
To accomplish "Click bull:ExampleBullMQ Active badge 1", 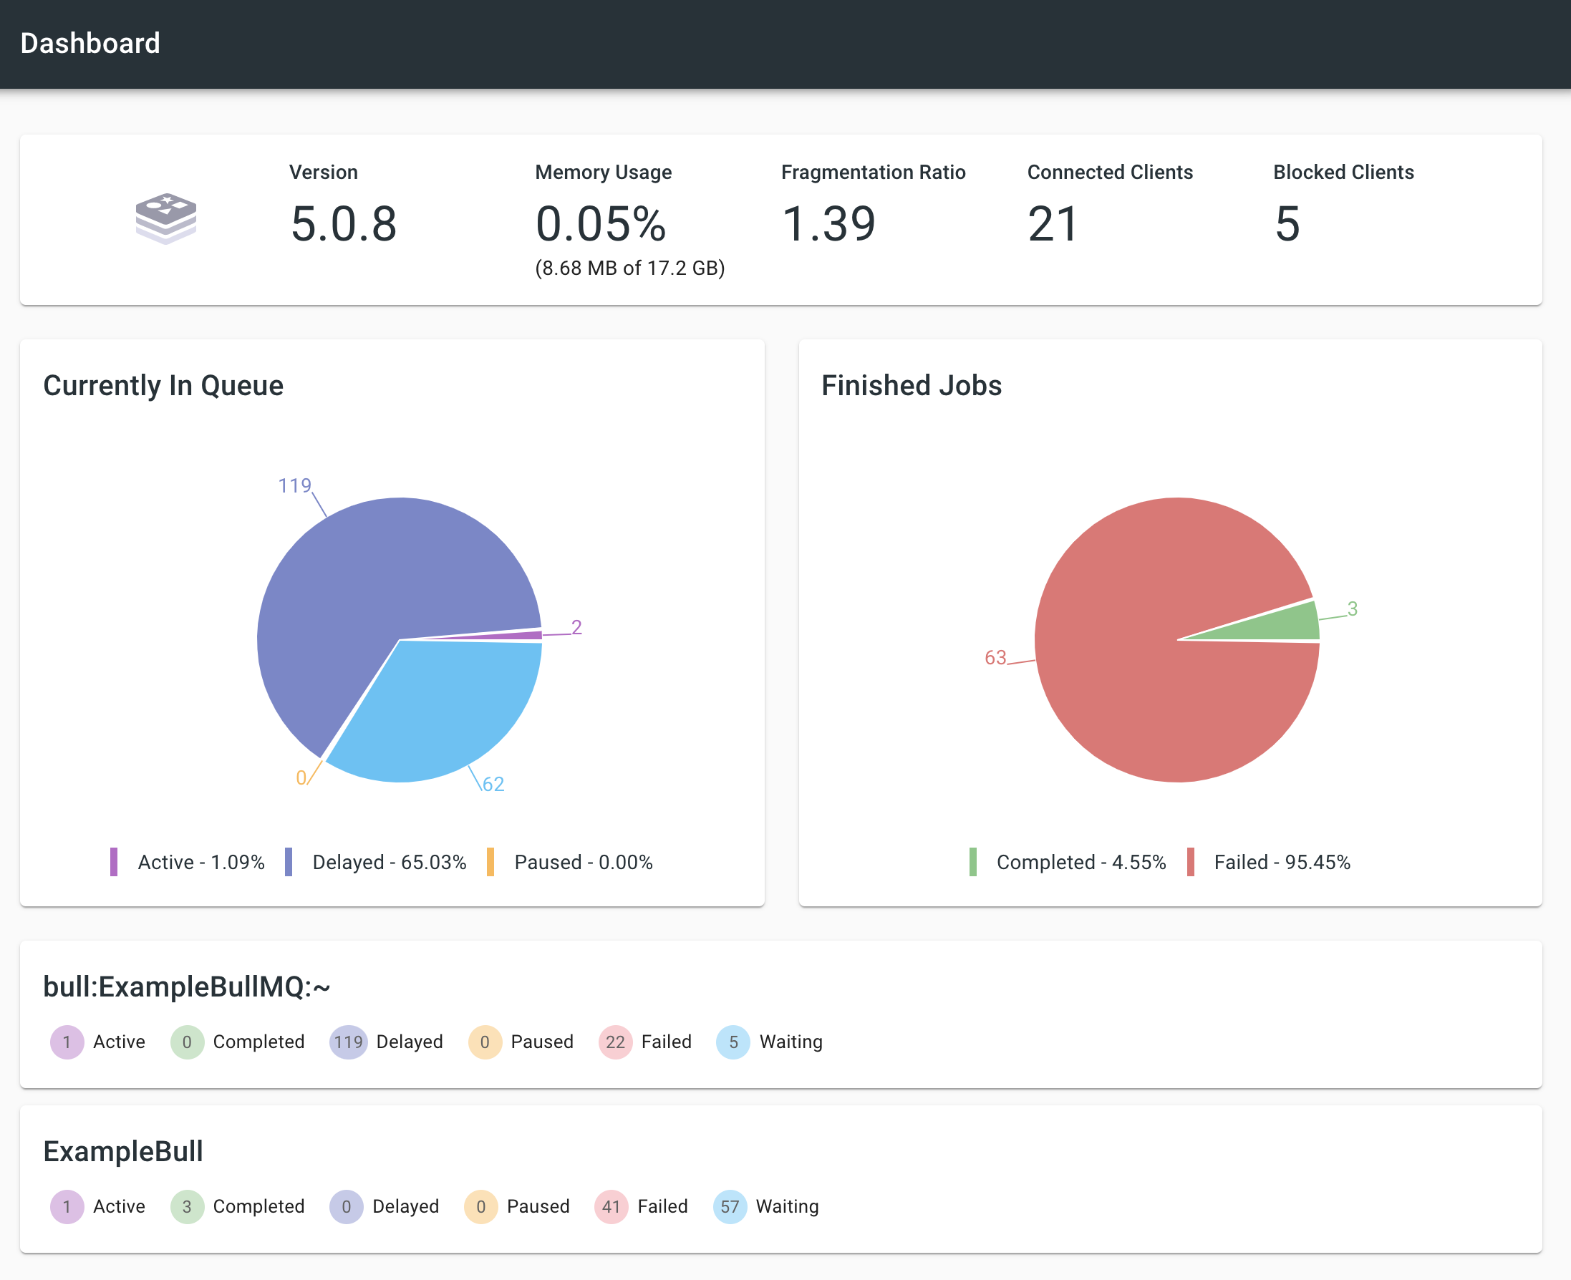I will pos(67,1042).
